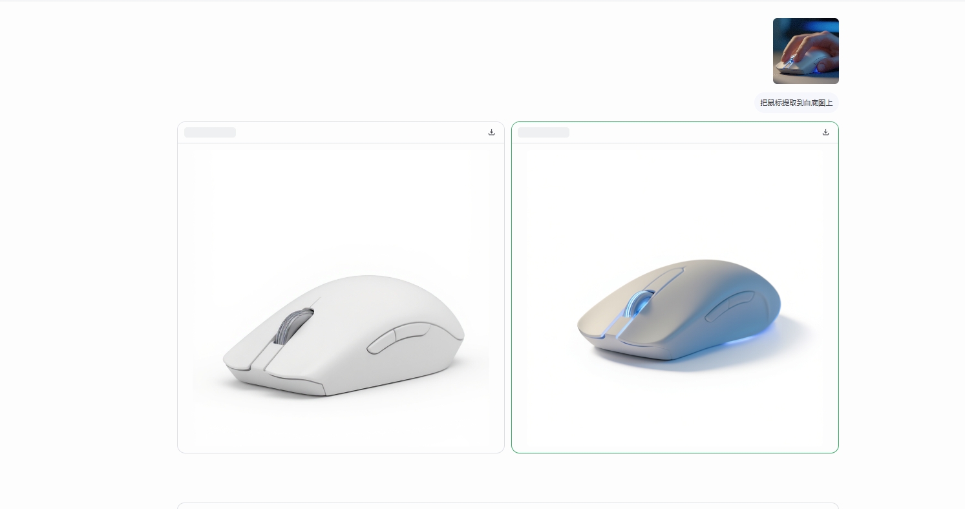Click the side button on the right mouse image

(x=729, y=306)
